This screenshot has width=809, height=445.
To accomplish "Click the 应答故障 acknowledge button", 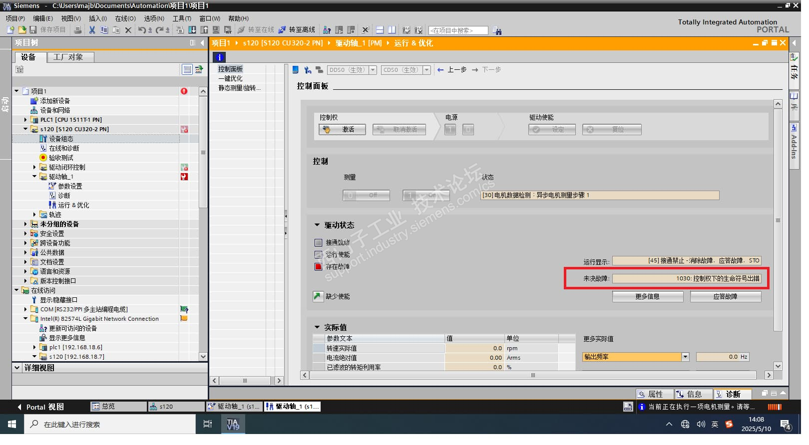I will coord(726,296).
